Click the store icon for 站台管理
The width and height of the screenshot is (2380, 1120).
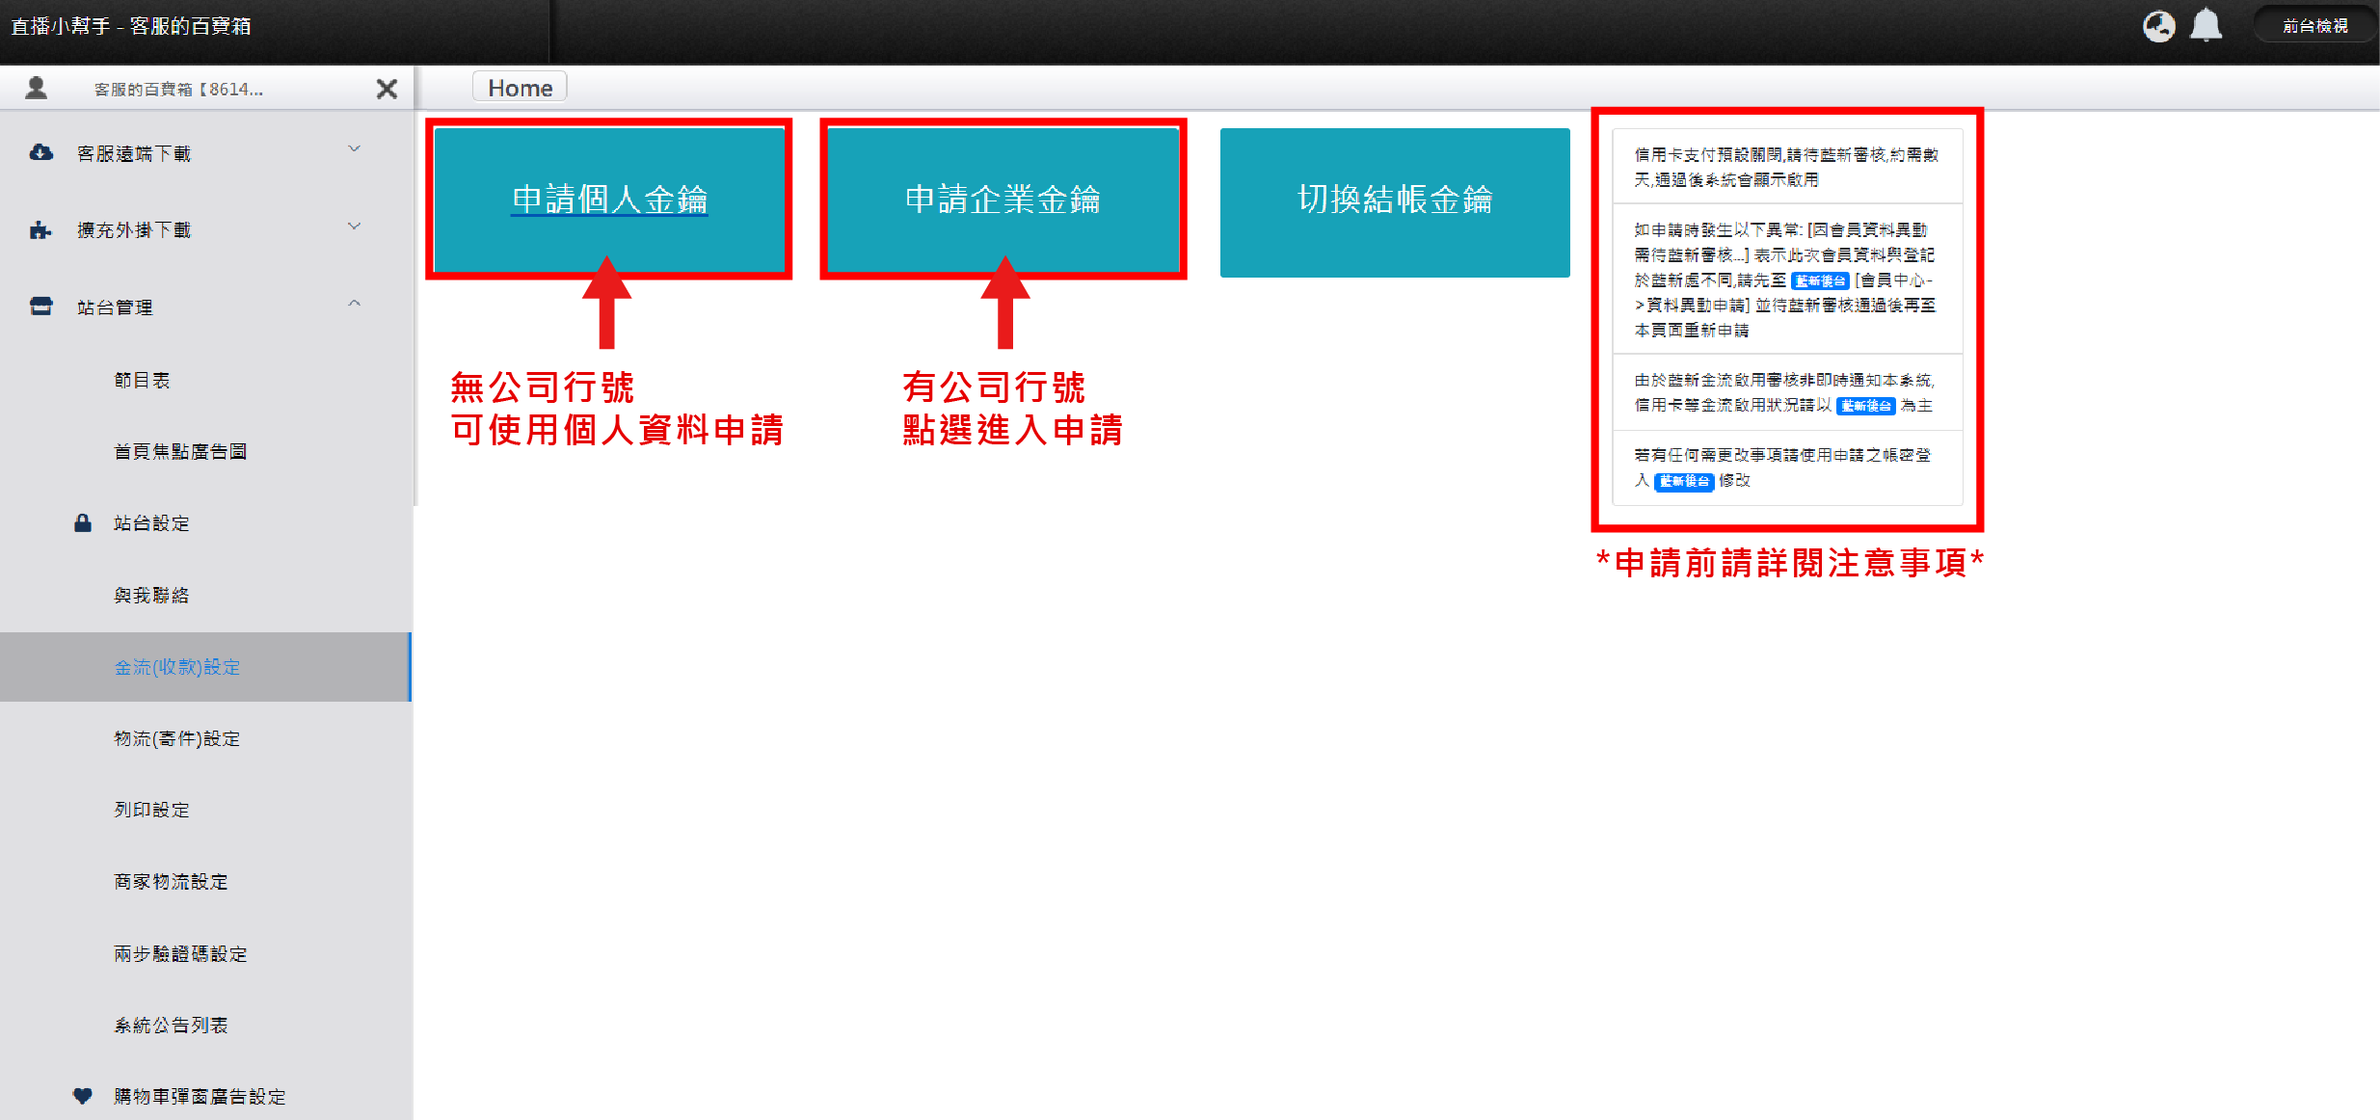click(40, 307)
